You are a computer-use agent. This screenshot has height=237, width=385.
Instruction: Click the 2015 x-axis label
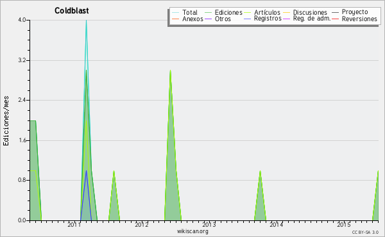344,224
